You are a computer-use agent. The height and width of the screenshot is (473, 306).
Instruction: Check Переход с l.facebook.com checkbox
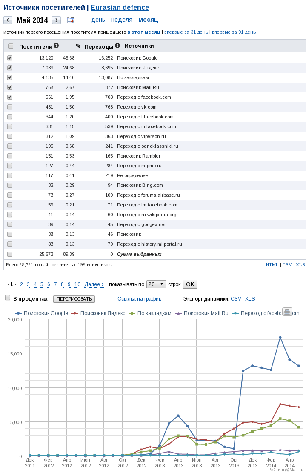pyautogui.click(x=10, y=117)
